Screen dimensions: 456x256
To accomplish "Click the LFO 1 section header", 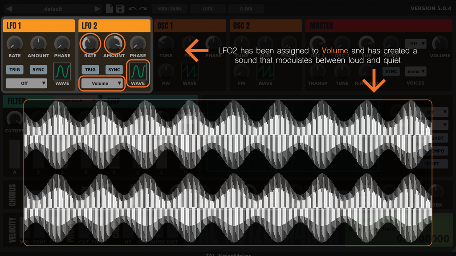I will (x=39, y=25).
